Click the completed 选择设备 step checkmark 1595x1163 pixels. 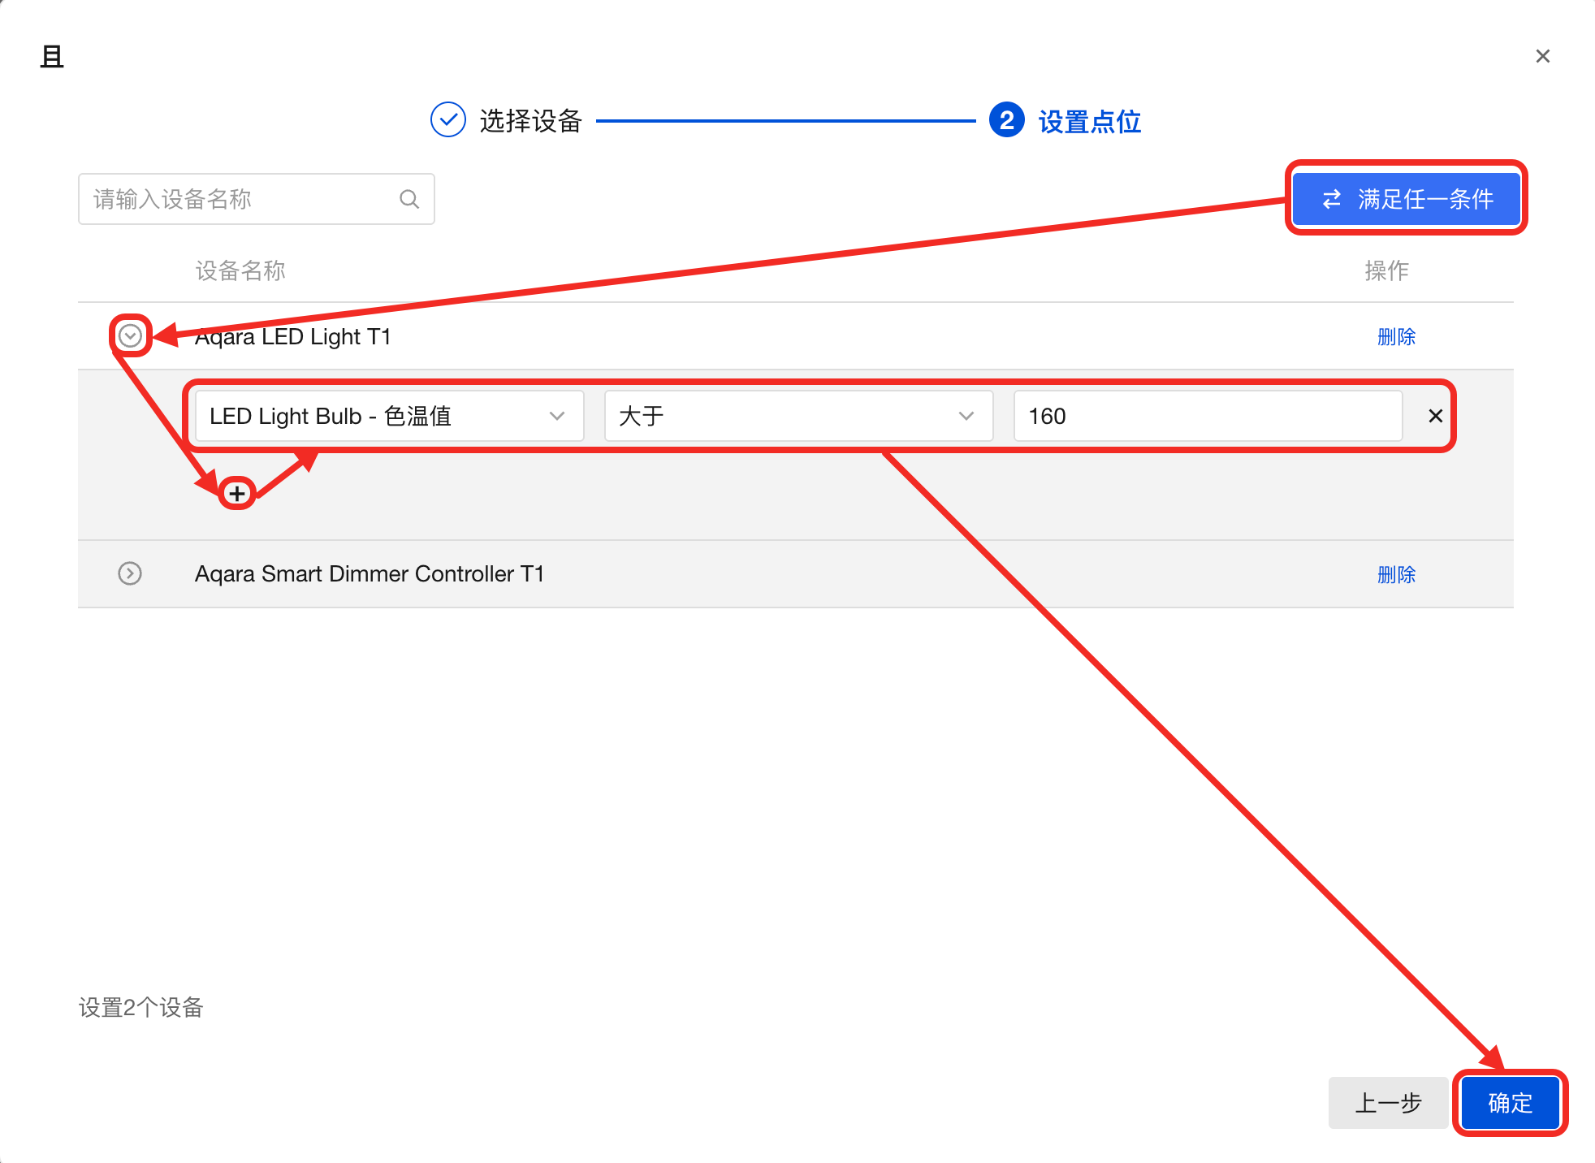point(447,120)
